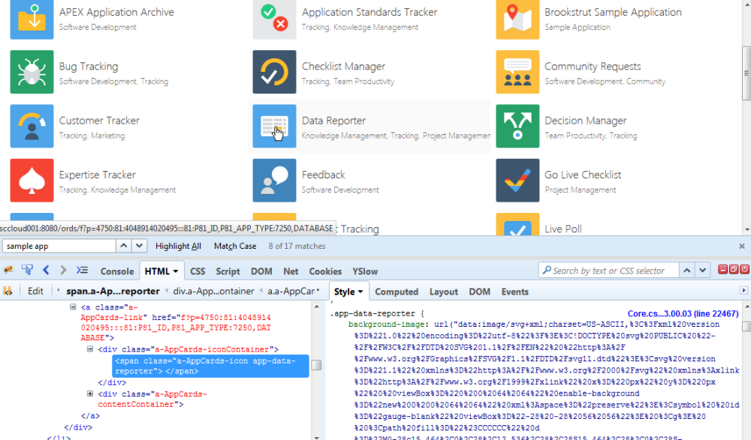Click the search by CSS selector field

608,271
